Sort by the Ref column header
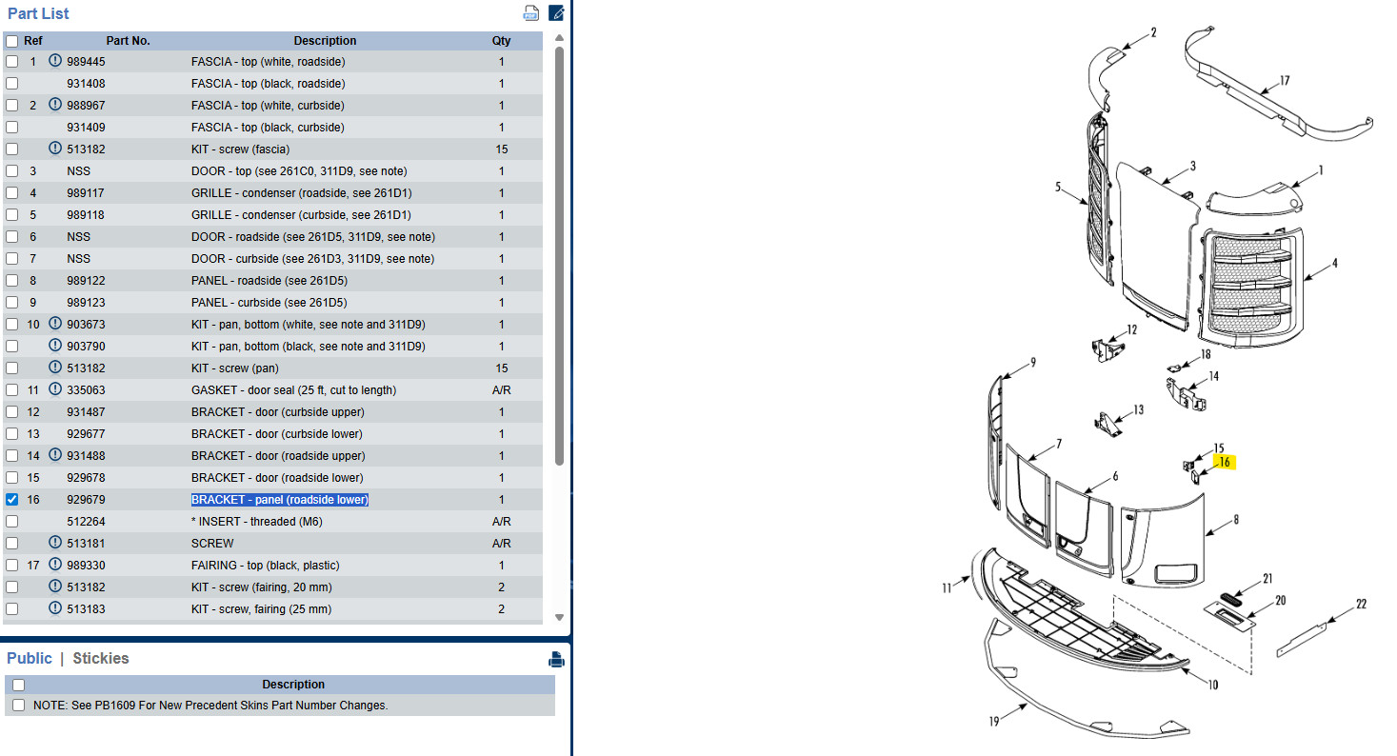The width and height of the screenshot is (1397, 756). (x=33, y=41)
